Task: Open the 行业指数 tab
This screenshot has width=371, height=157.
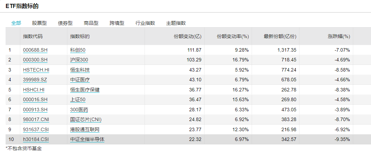Action: [x=145, y=23]
